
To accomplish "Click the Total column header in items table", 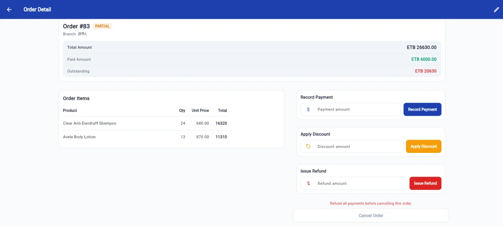I will (x=222, y=111).
